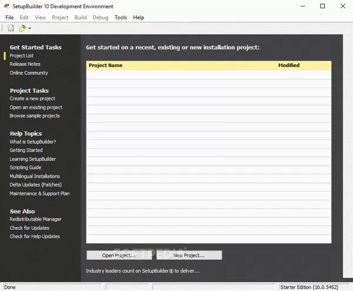This screenshot has height=291, width=353.
Task: Click Check for Help Updates
Action: tap(35, 236)
